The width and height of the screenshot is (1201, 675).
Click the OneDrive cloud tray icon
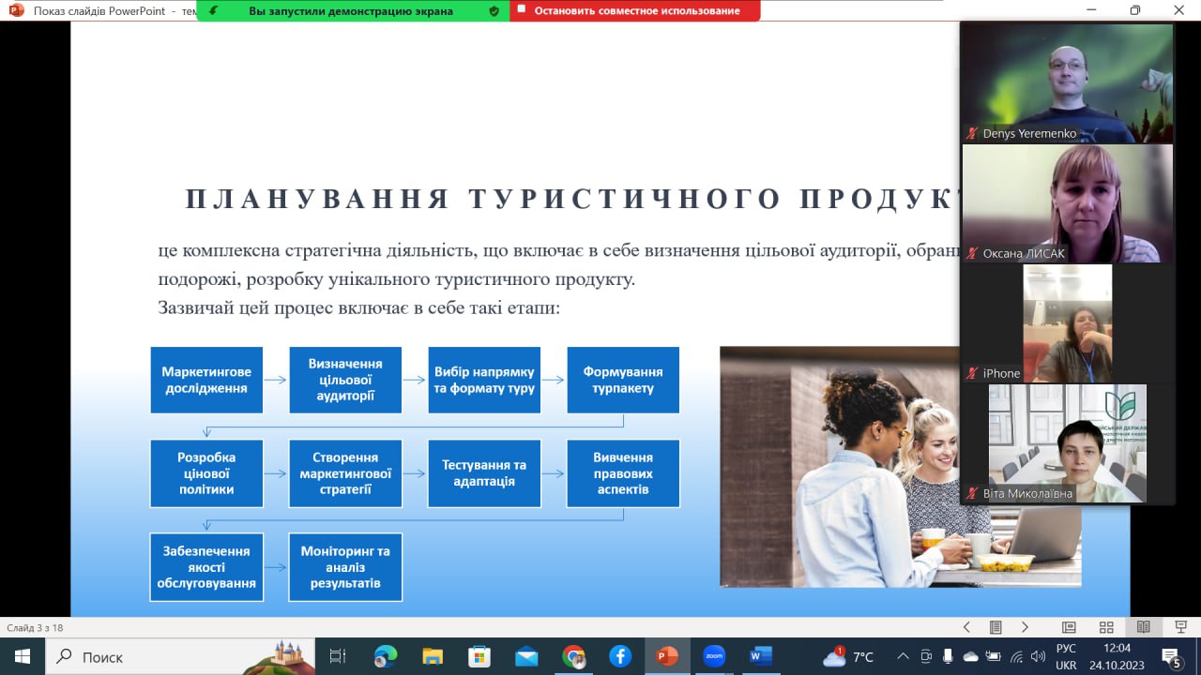tap(970, 656)
